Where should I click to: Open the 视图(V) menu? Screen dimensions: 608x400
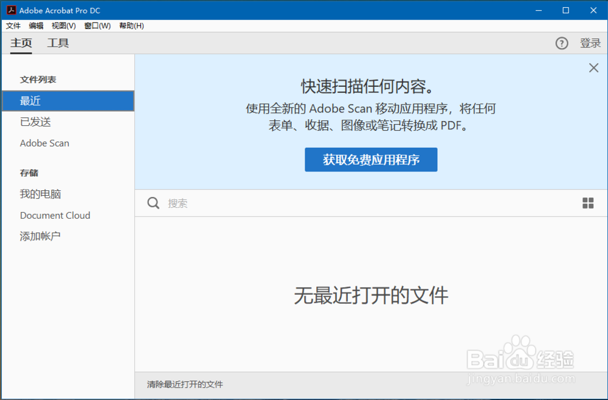64,26
